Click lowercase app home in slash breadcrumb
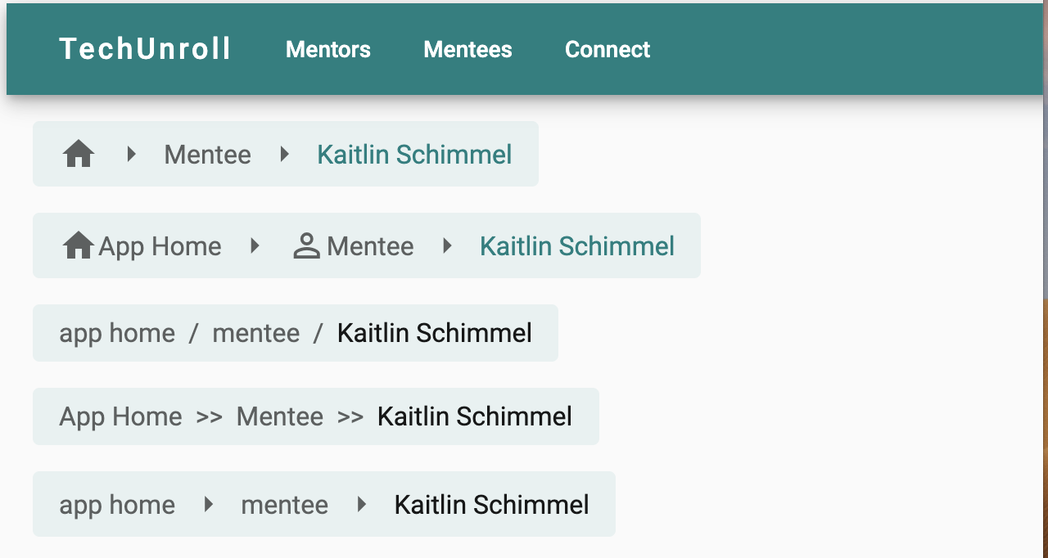This screenshot has width=1048, height=558. (x=117, y=333)
